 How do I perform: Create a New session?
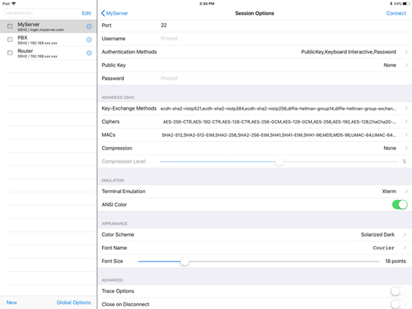click(12, 302)
